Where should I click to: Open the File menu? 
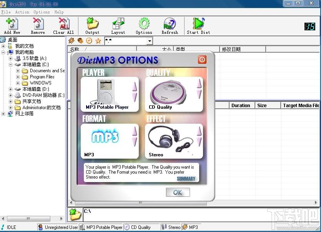coord(6,12)
